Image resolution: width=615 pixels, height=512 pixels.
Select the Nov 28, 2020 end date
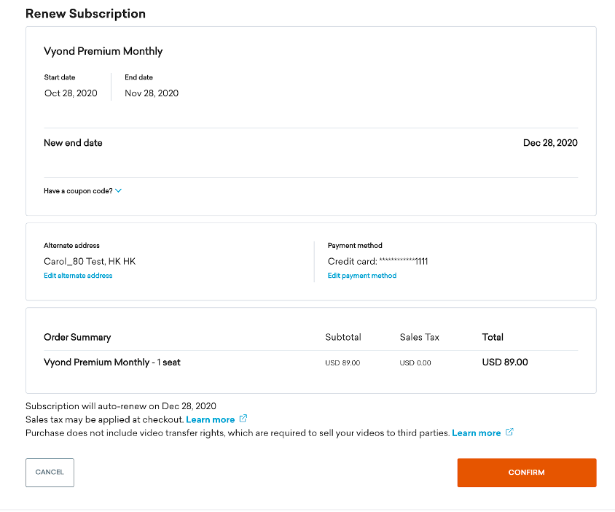(152, 93)
